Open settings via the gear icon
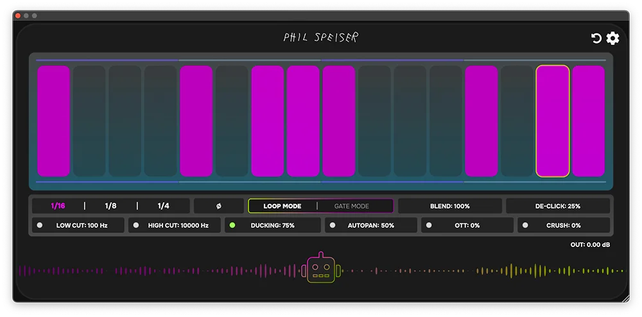Screen dimensions: 642x317 tap(613, 39)
